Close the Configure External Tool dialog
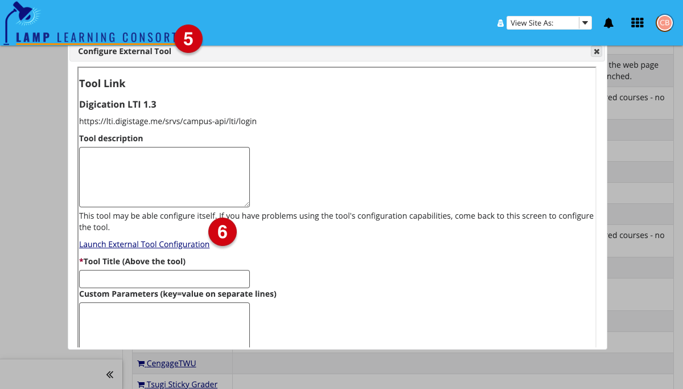683x389 pixels. [x=596, y=52]
